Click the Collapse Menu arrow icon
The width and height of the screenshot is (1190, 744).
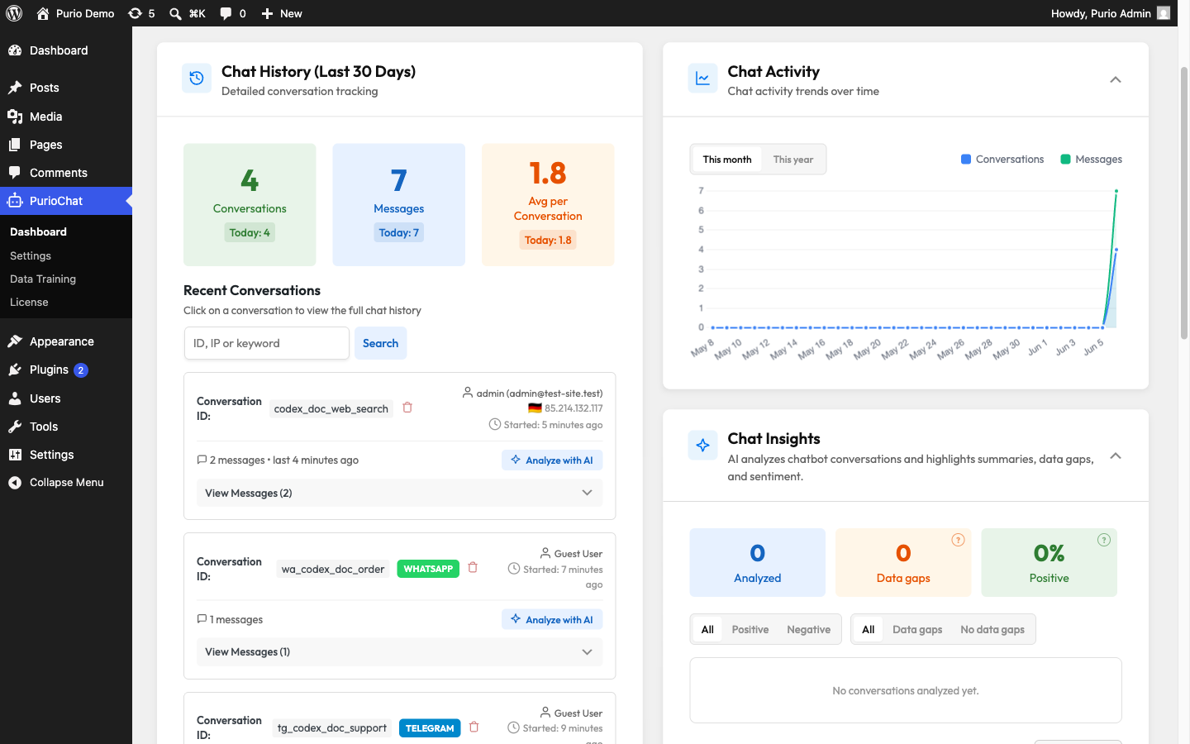[x=15, y=483]
